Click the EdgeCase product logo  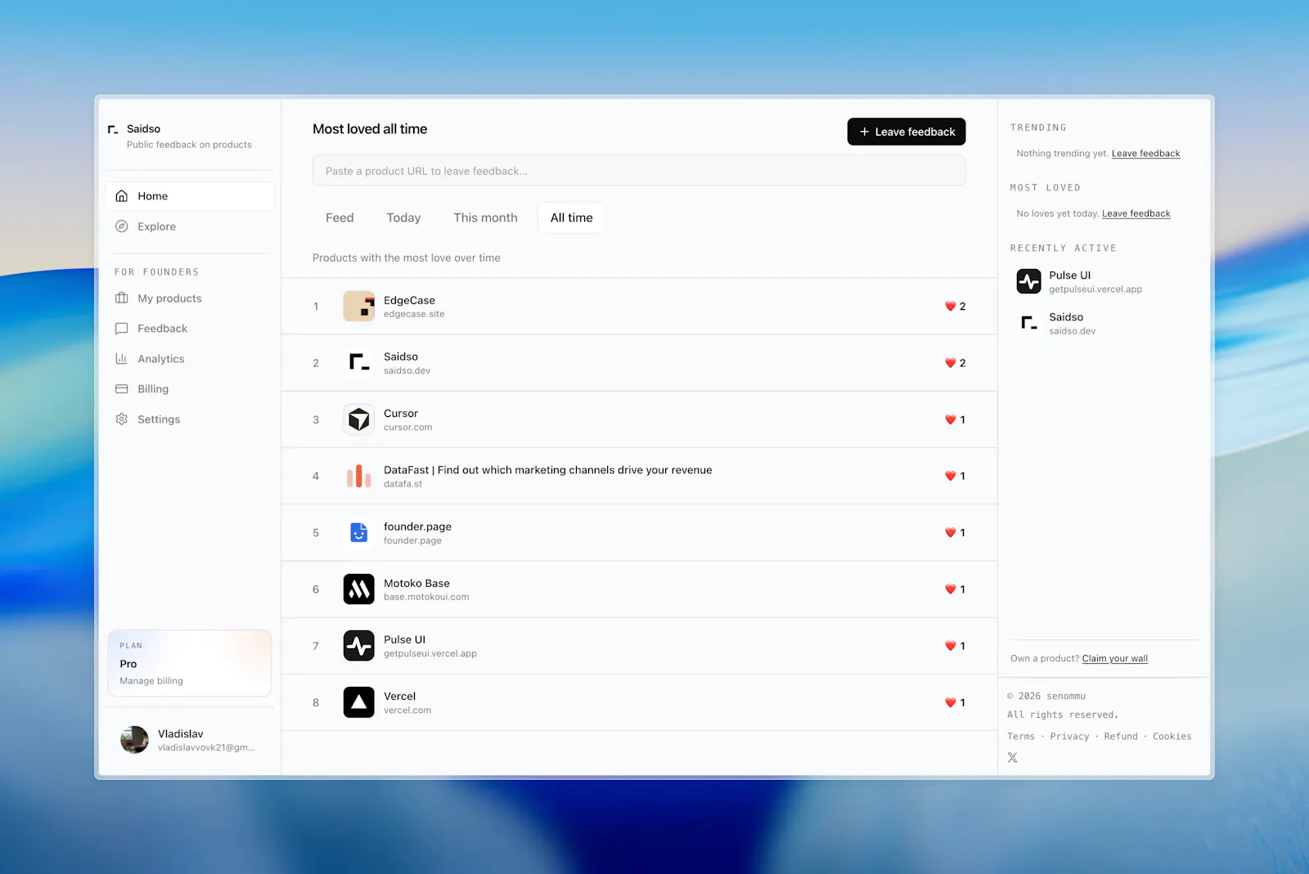click(x=359, y=307)
